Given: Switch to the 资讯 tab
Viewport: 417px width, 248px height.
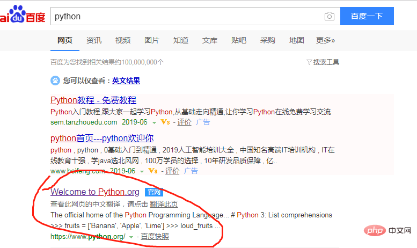Looking at the screenshot, I should pyautogui.click(x=93, y=40).
